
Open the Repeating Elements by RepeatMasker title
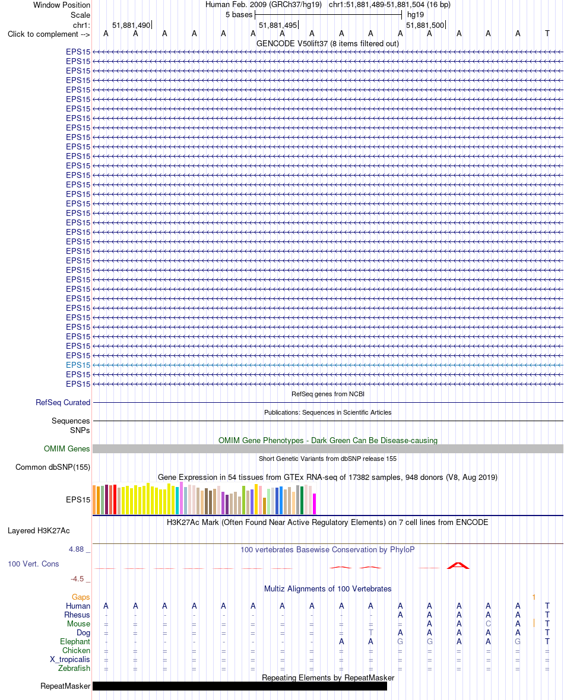pyautogui.click(x=328, y=677)
